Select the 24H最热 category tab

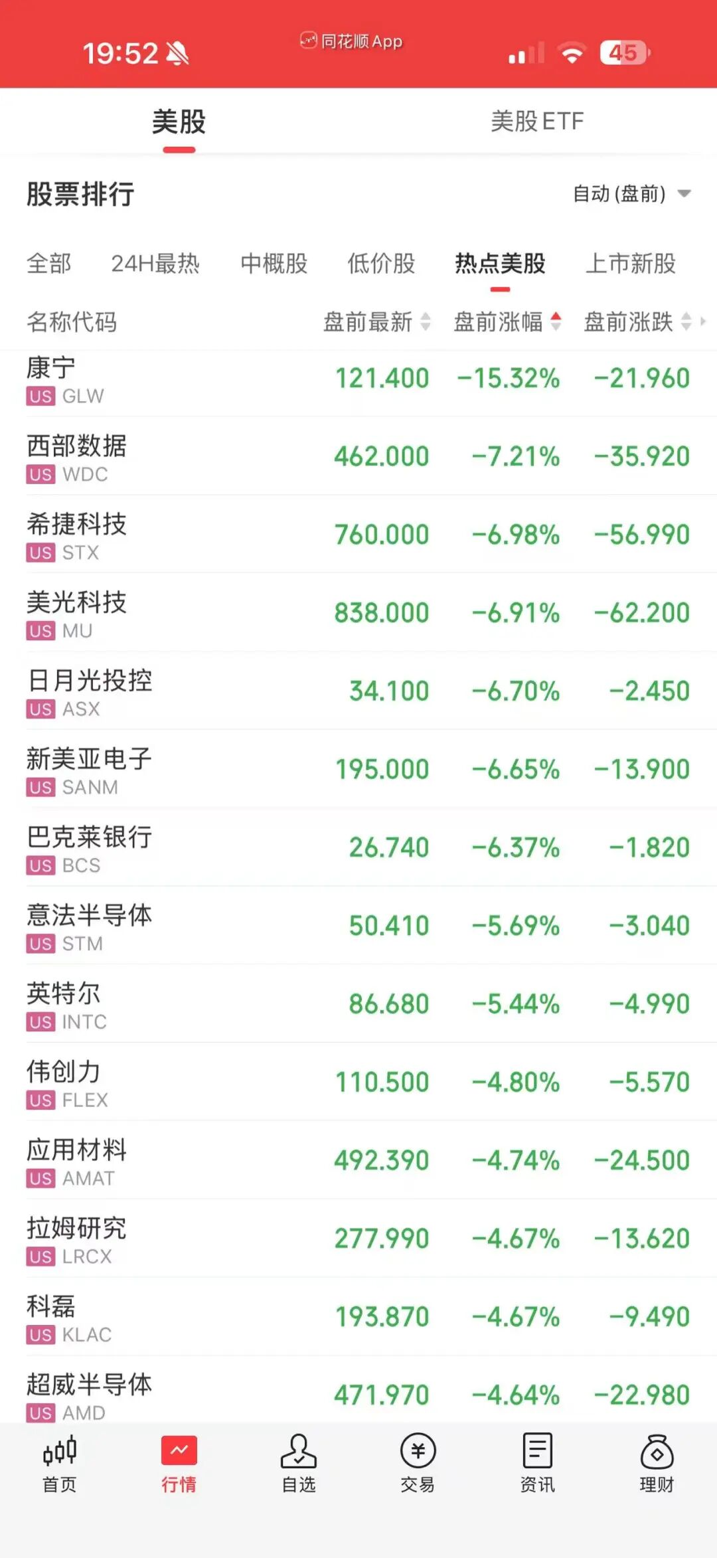click(155, 264)
